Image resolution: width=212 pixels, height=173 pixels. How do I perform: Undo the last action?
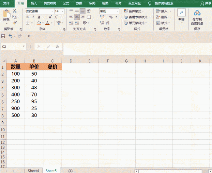pos(10,36)
